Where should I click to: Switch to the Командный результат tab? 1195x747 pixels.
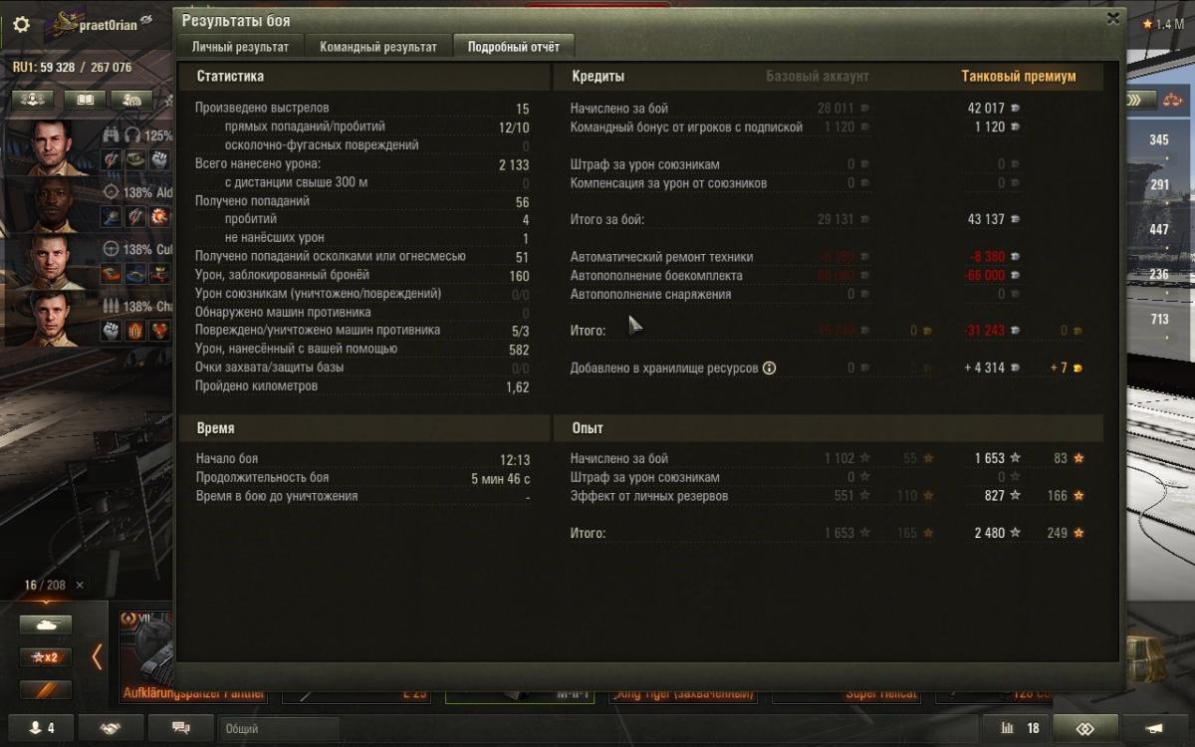point(378,47)
